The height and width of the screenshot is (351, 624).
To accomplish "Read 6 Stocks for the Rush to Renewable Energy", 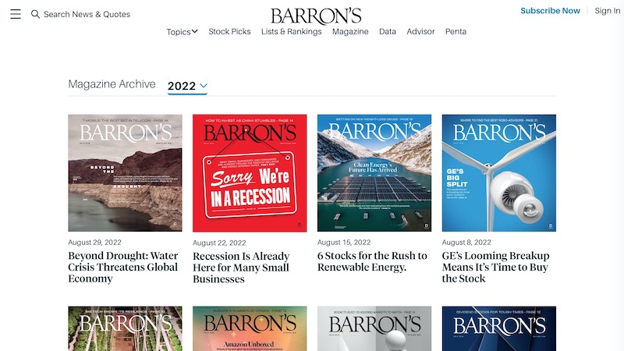I will pyautogui.click(x=372, y=261).
